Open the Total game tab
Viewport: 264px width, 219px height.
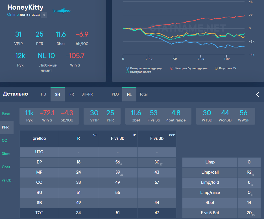(x=143, y=94)
